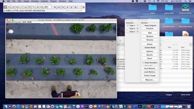Show counter Results
194x109 pixels.
[x=150, y=55]
